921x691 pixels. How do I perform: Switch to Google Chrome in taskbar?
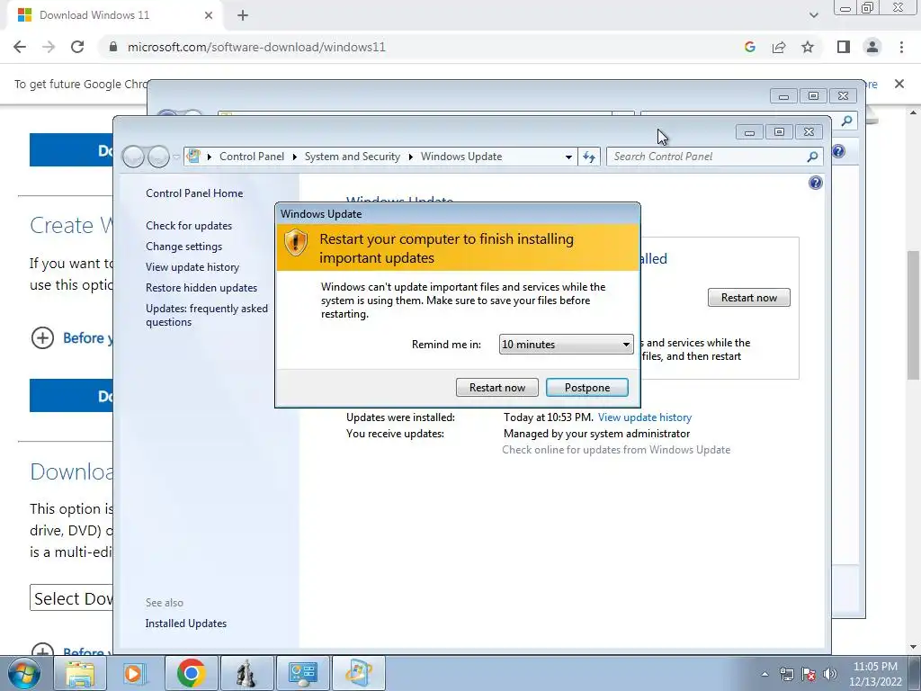coord(191,673)
